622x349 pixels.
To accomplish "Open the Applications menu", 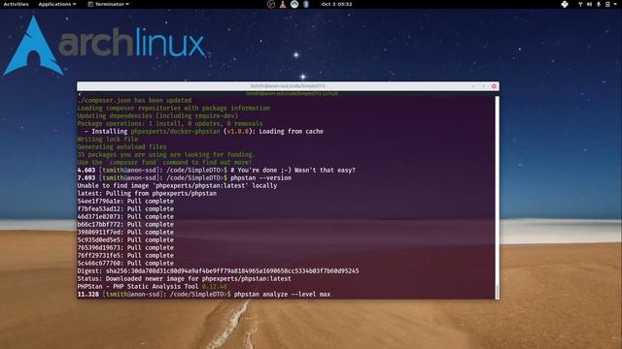I will (57, 4).
